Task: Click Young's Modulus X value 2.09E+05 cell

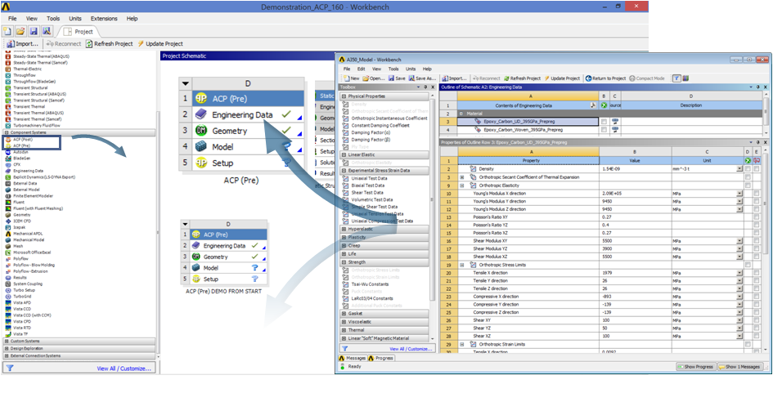Action: [x=635, y=194]
